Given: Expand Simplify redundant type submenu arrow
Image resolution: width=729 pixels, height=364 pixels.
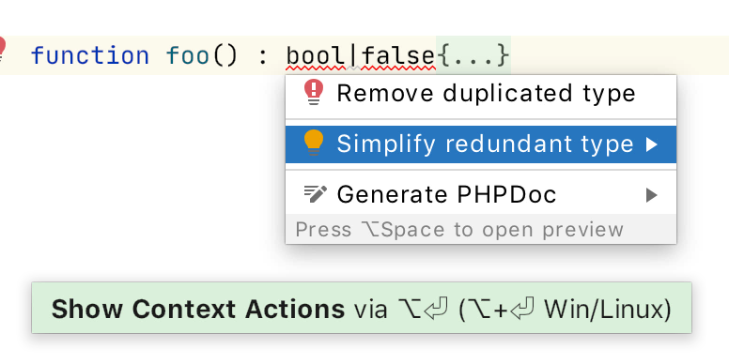Looking at the screenshot, I should tap(652, 144).
